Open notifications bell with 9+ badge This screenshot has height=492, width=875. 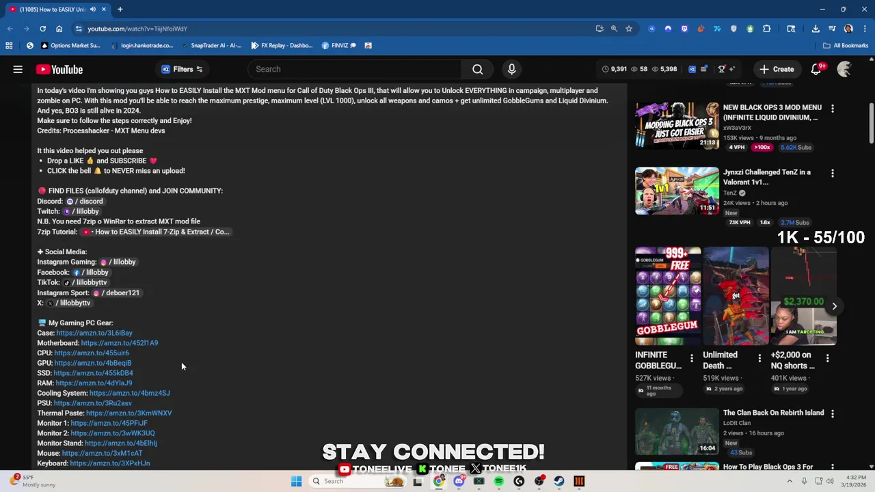[816, 69]
